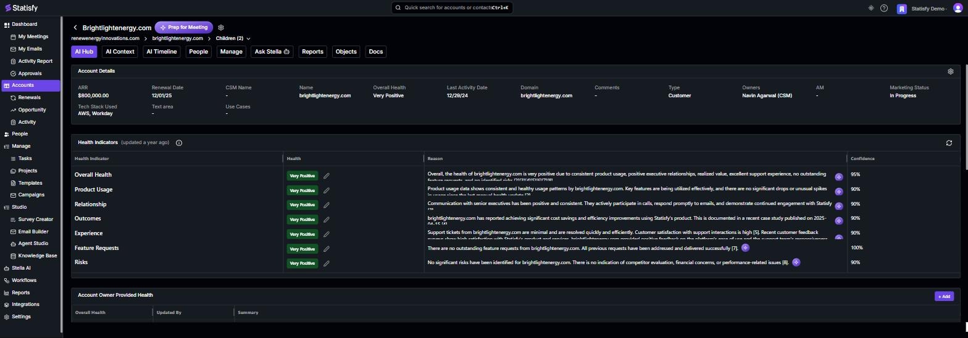The width and height of the screenshot is (968, 338).
Task: Edit Outcomes health pencil icon
Action: pyautogui.click(x=327, y=219)
